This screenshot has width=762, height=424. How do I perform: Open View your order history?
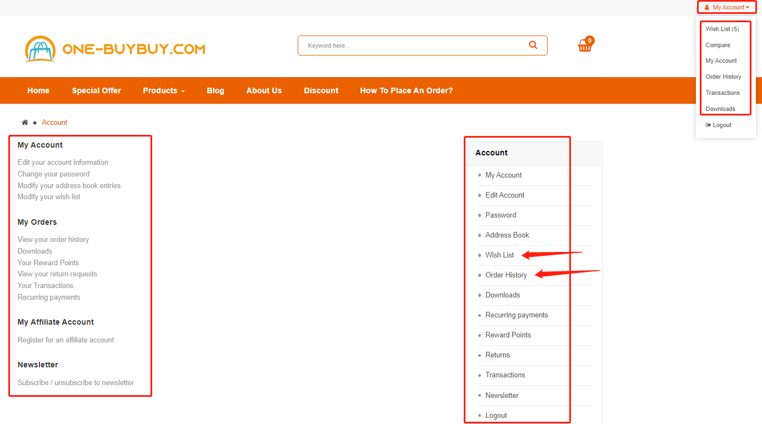(53, 240)
